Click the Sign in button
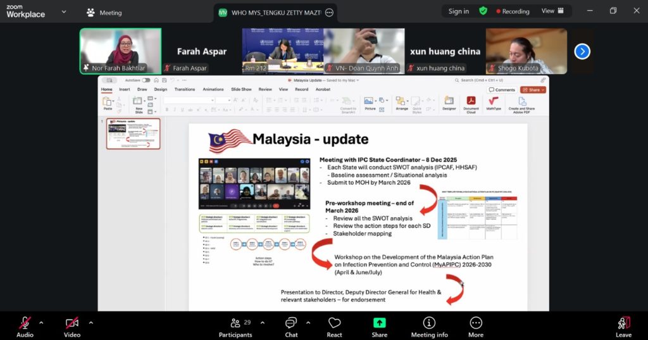Image resolution: width=648 pixels, height=340 pixels. tap(458, 11)
